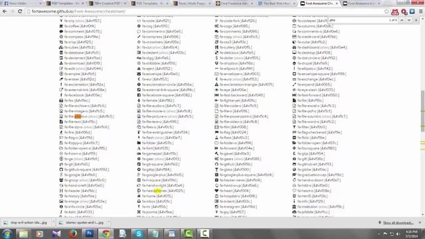Select the highlighted fa-file-photo-o label text

click(76, 117)
